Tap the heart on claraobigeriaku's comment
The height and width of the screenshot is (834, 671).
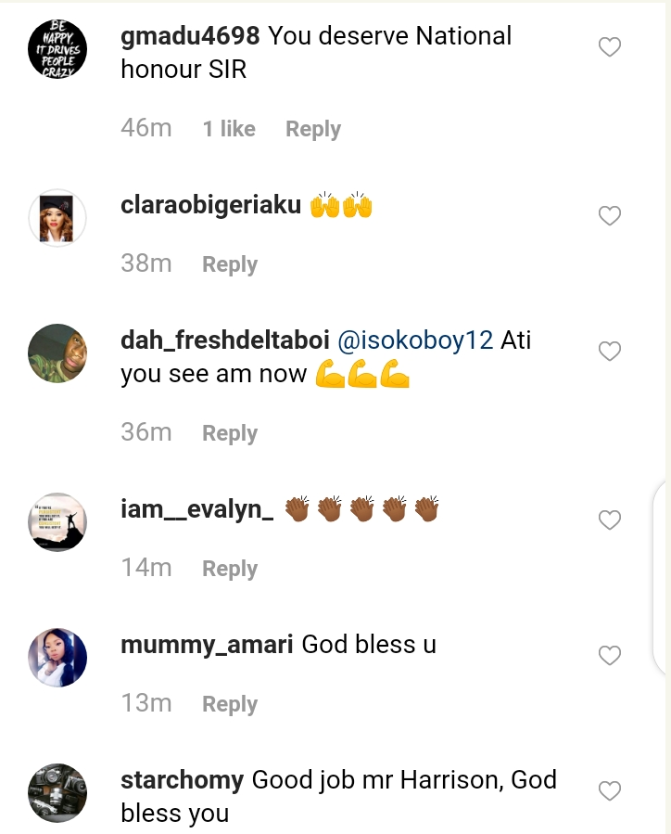(609, 216)
